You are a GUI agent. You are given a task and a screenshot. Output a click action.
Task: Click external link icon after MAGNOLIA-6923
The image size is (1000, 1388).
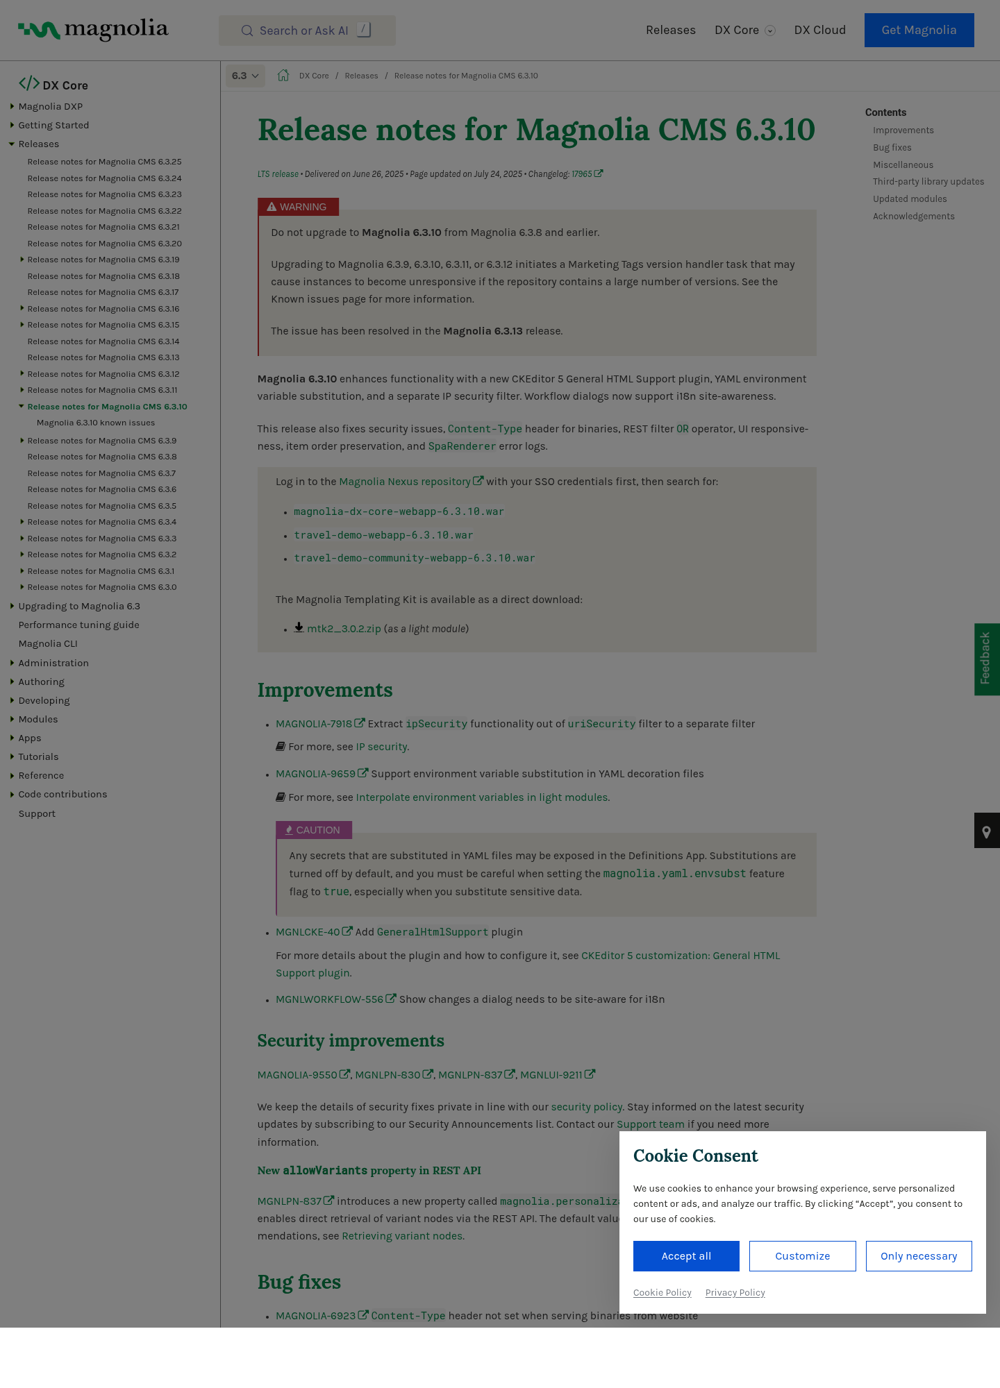click(x=363, y=1315)
